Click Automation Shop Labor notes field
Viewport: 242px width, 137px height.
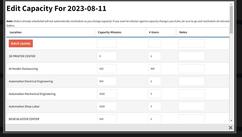[191, 106]
